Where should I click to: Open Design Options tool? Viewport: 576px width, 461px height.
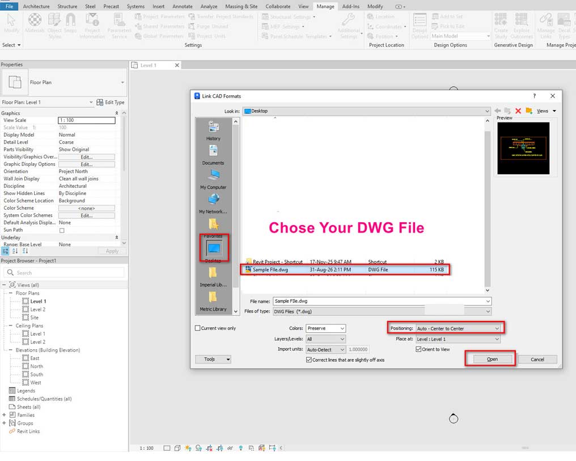[420, 26]
